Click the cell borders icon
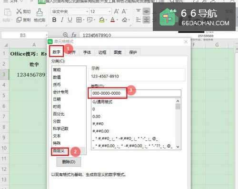 [79, 20]
